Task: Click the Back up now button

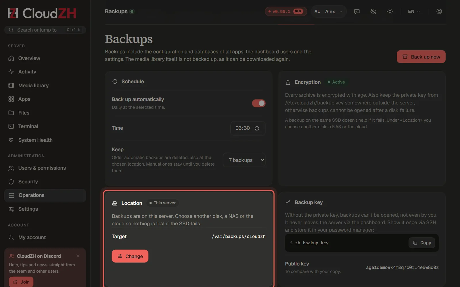Action: 421,57
